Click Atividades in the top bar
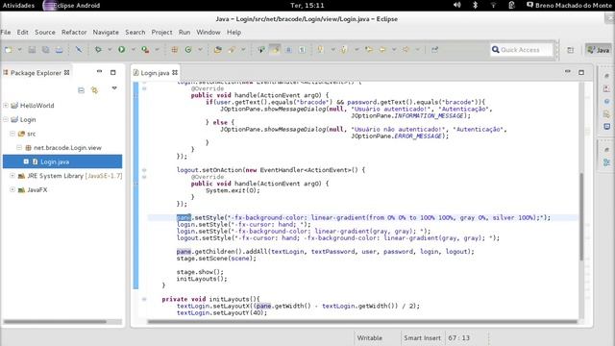 [x=18, y=6]
